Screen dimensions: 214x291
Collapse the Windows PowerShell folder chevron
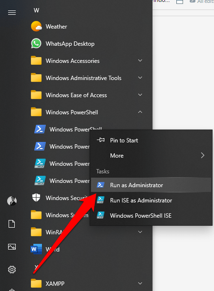coord(140,112)
